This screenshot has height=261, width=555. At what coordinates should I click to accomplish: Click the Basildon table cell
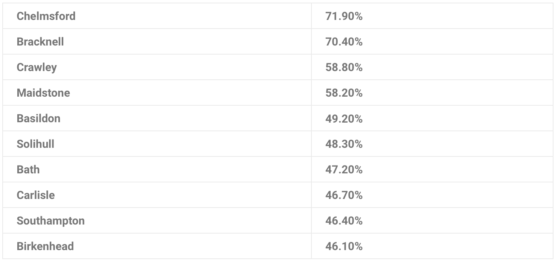click(157, 118)
